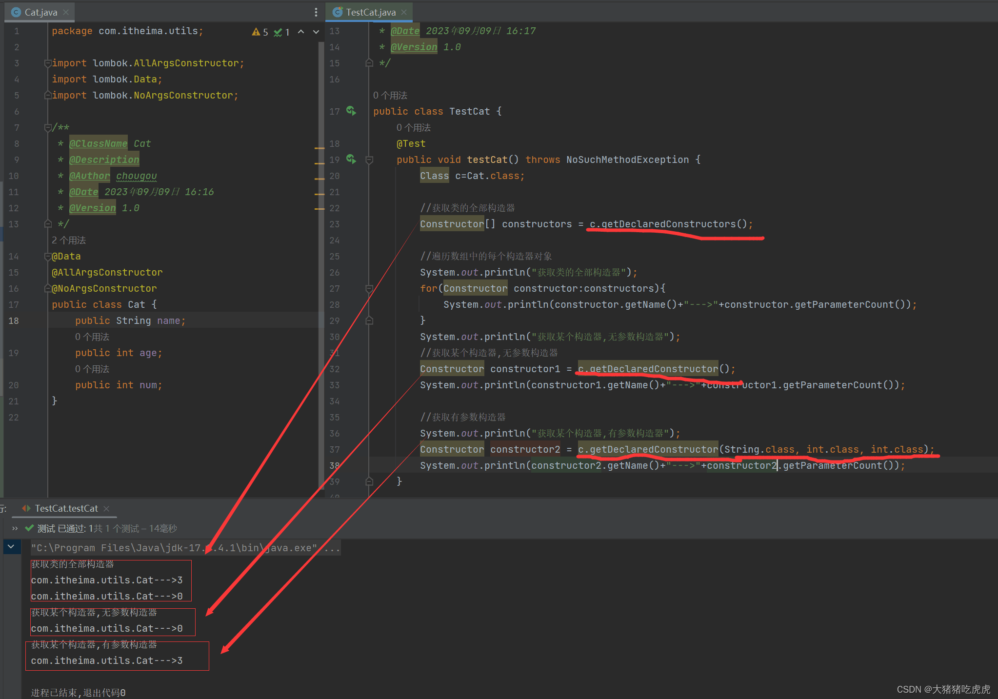Click '0 个用法' hint above @Test
This screenshot has height=699, width=998.
[x=414, y=127]
